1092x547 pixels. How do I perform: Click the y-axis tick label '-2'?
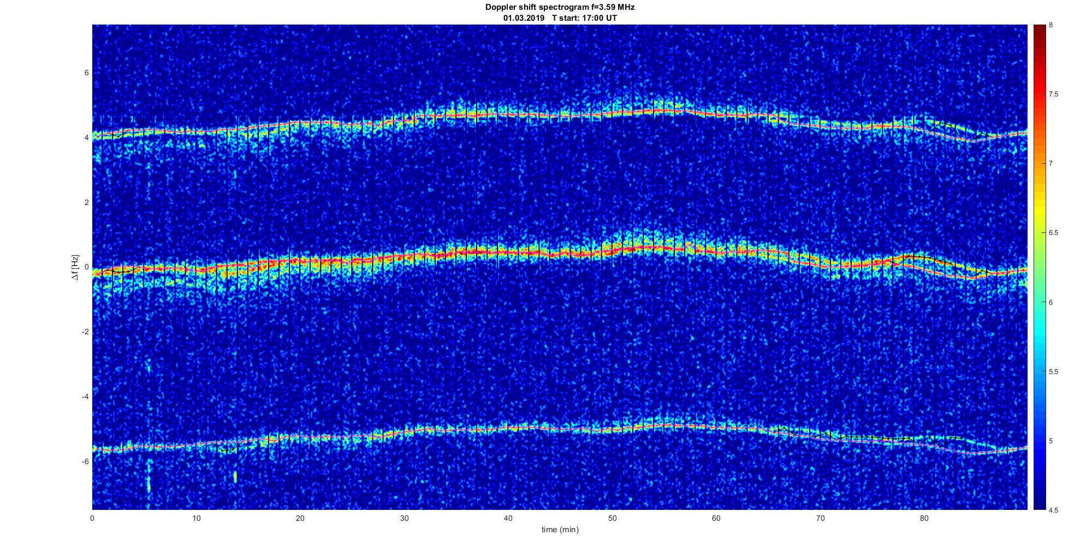[x=85, y=332]
